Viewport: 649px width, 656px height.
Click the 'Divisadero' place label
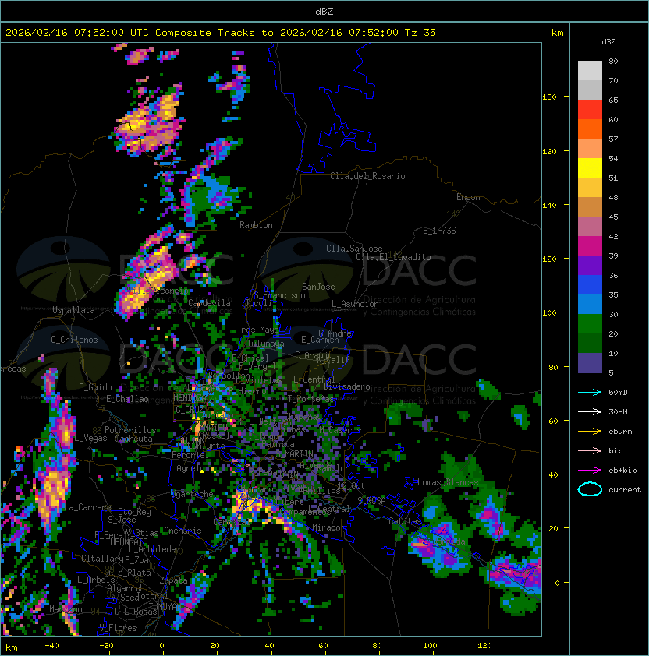[346, 386]
